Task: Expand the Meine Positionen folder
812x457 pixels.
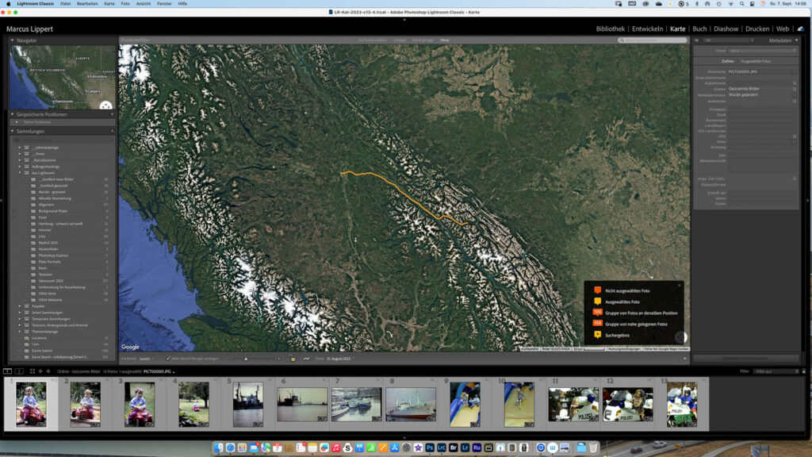Action: 17,122
